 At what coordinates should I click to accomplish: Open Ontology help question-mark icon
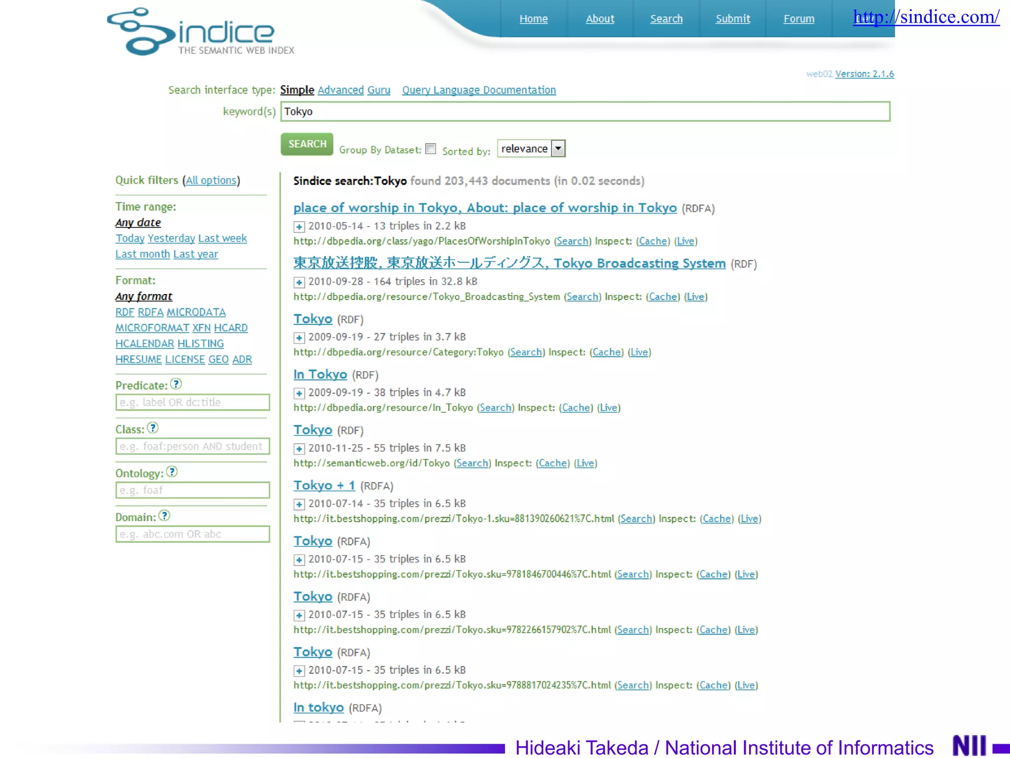[172, 472]
